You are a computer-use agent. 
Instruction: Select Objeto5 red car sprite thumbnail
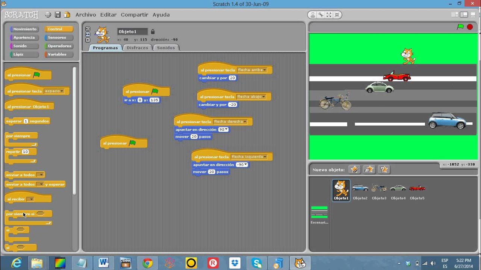tap(417, 191)
